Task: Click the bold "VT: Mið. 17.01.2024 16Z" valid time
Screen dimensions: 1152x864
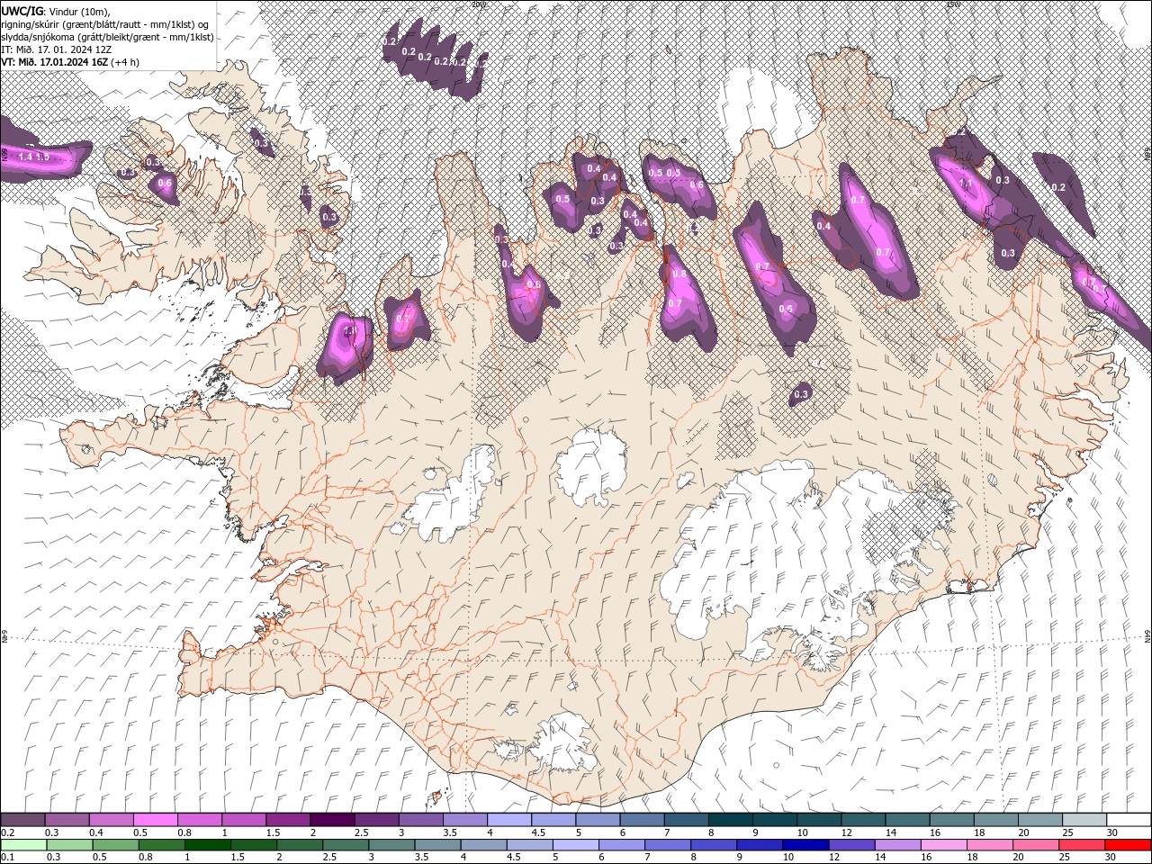Action: [57, 62]
